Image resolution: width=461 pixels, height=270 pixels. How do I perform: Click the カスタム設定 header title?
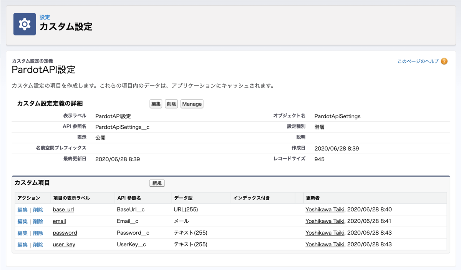pyautogui.click(x=66, y=27)
